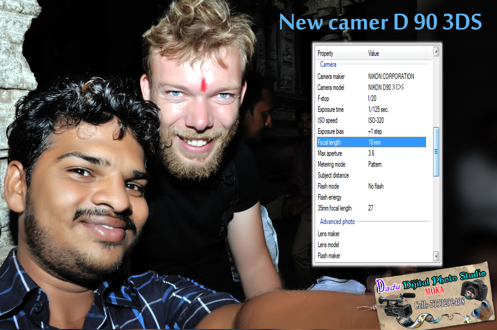Image resolution: width=497 pixels, height=330 pixels.
Task: Select the Max aperture property
Action: point(330,153)
